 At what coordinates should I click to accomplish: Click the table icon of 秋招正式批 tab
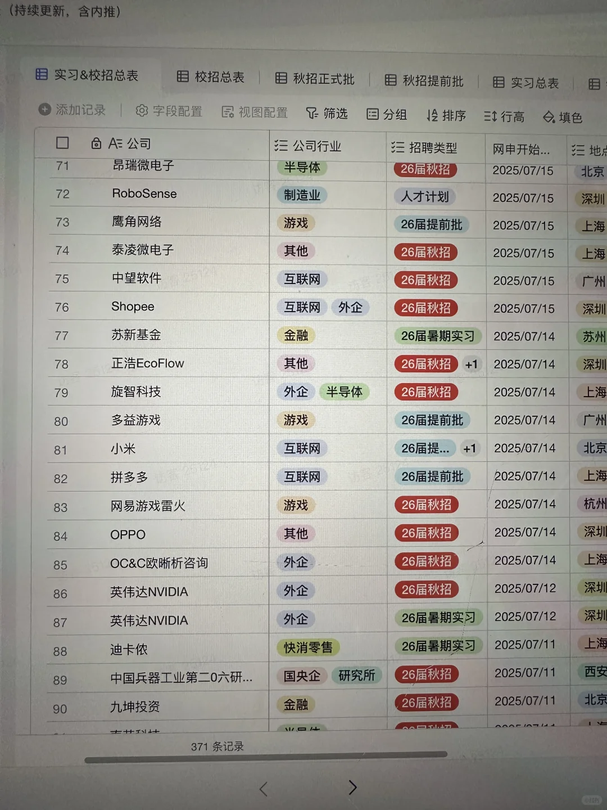click(281, 78)
